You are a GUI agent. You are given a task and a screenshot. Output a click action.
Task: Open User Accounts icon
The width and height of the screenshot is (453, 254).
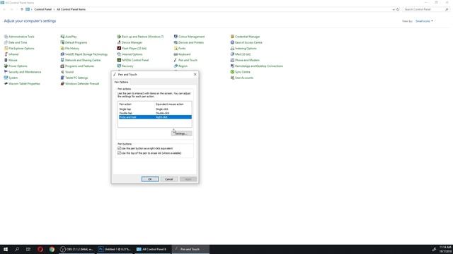pos(232,78)
